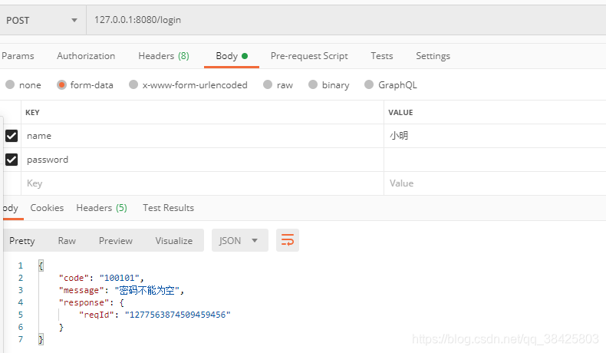Open the Authorization tab
Image resolution: width=606 pixels, height=353 pixels.
86,56
